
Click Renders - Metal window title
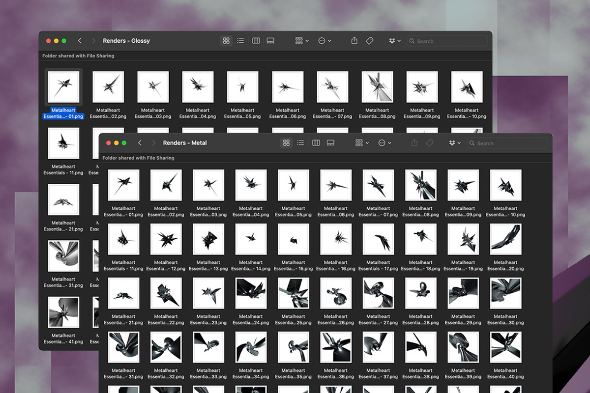point(185,143)
